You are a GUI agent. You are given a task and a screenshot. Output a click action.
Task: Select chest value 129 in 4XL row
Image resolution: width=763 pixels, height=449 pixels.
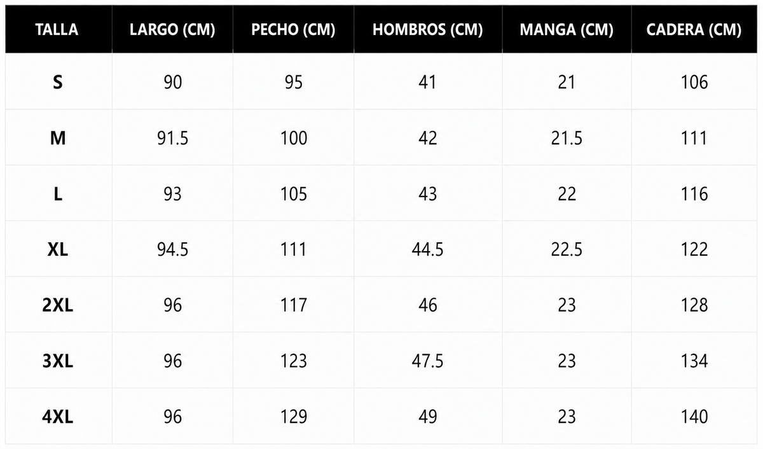(294, 417)
